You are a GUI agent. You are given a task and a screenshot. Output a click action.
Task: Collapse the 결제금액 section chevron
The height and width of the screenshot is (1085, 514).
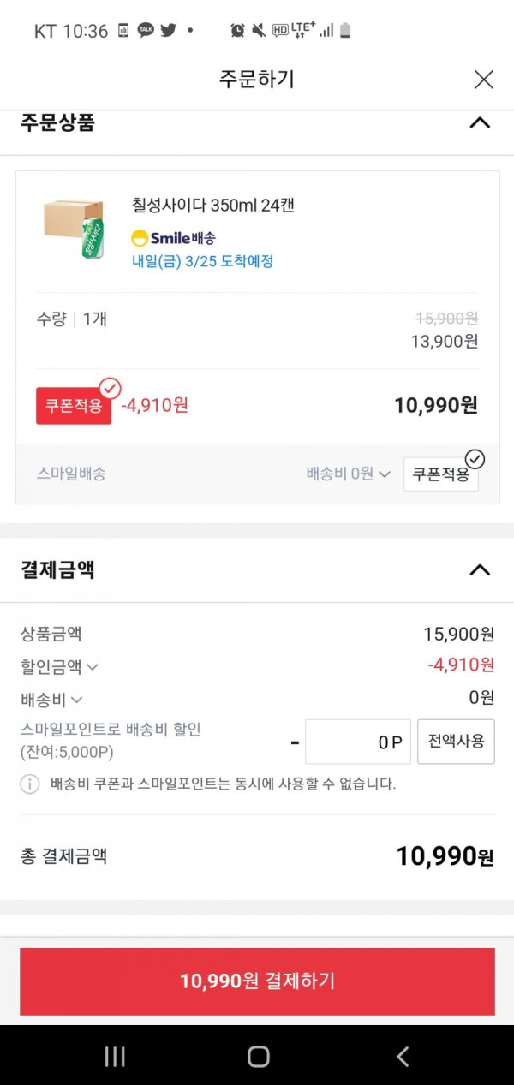point(480,569)
